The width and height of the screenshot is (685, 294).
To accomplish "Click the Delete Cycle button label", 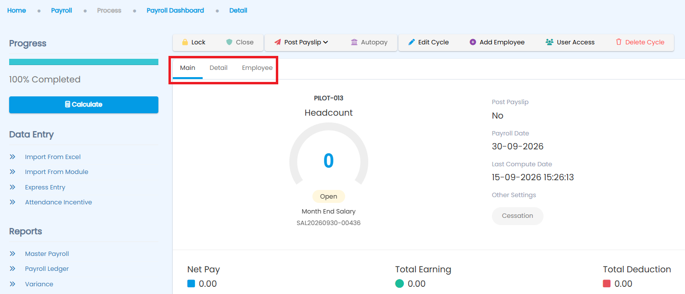I will (x=645, y=42).
